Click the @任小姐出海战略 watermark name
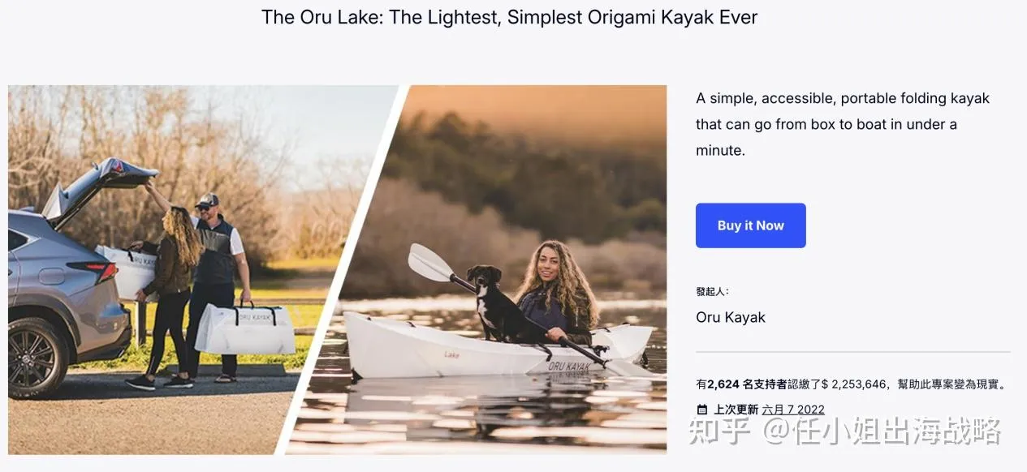1027x472 pixels. tap(881, 431)
